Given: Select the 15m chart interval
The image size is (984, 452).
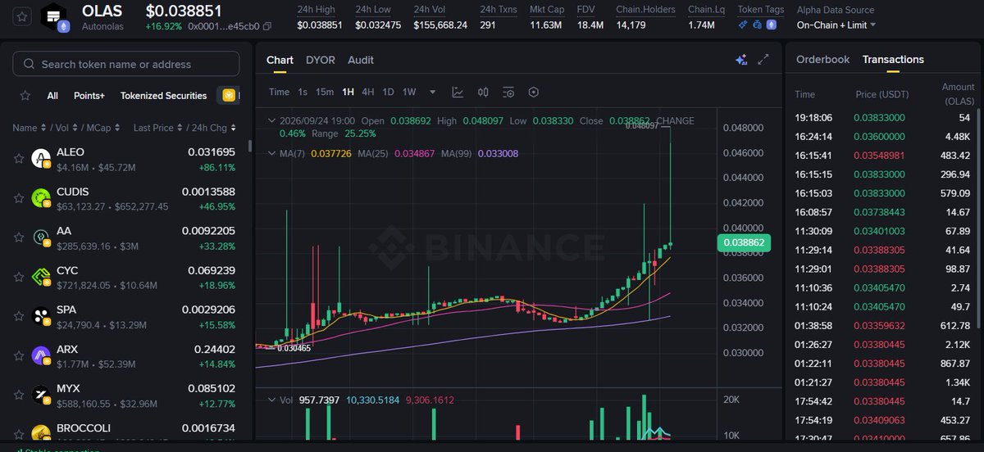Looking at the screenshot, I should tap(325, 92).
